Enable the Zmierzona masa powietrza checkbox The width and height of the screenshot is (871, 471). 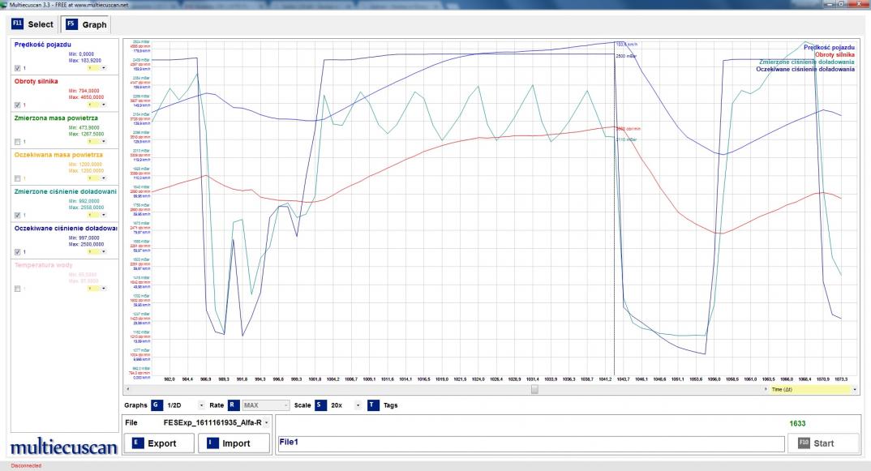click(18, 142)
